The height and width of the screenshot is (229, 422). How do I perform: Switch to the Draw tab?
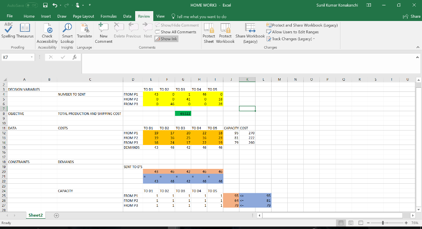62,16
